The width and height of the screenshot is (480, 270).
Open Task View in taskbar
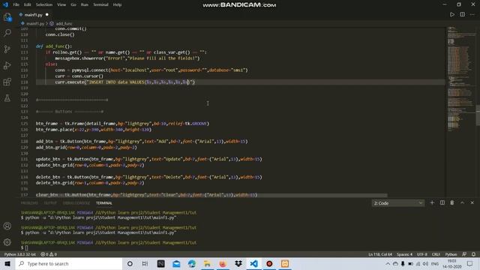pos(145,263)
